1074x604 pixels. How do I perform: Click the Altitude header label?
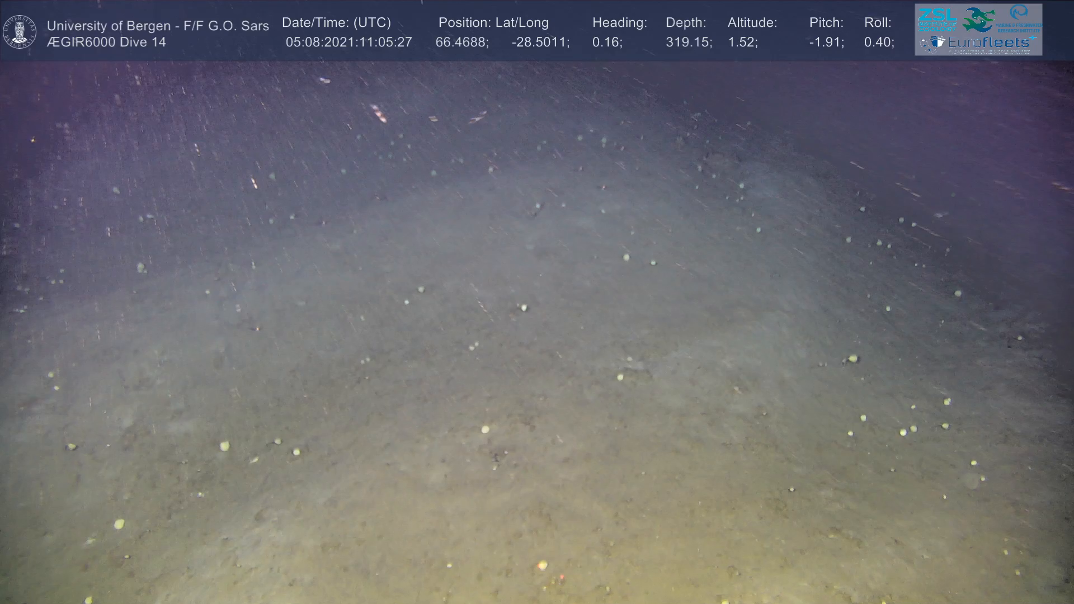(x=752, y=23)
